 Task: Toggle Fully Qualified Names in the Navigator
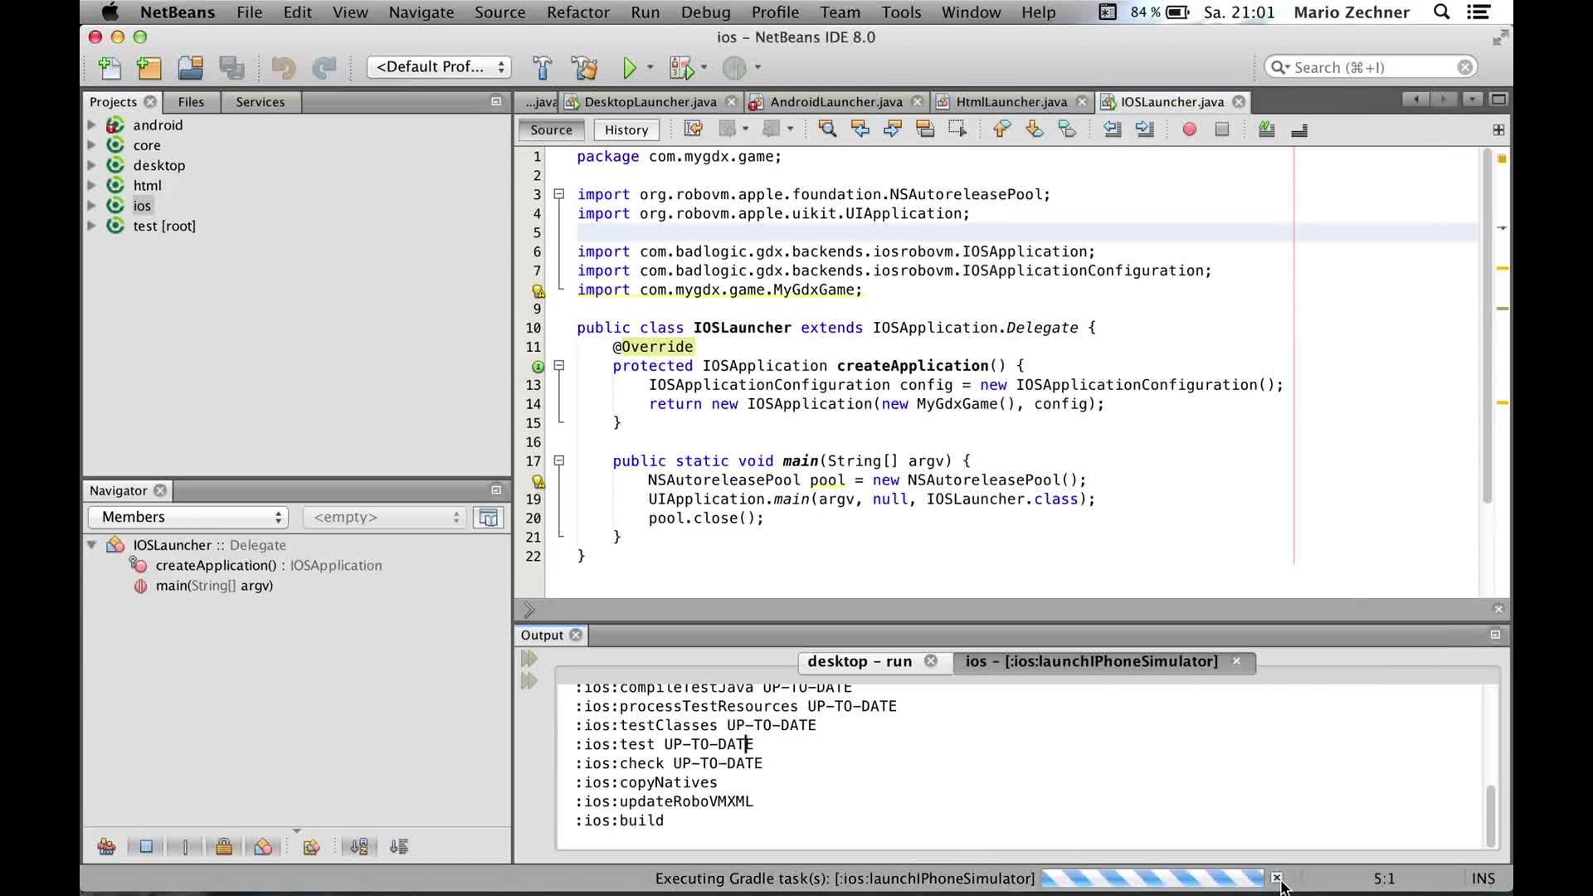pyautogui.click(x=311, y=847)
